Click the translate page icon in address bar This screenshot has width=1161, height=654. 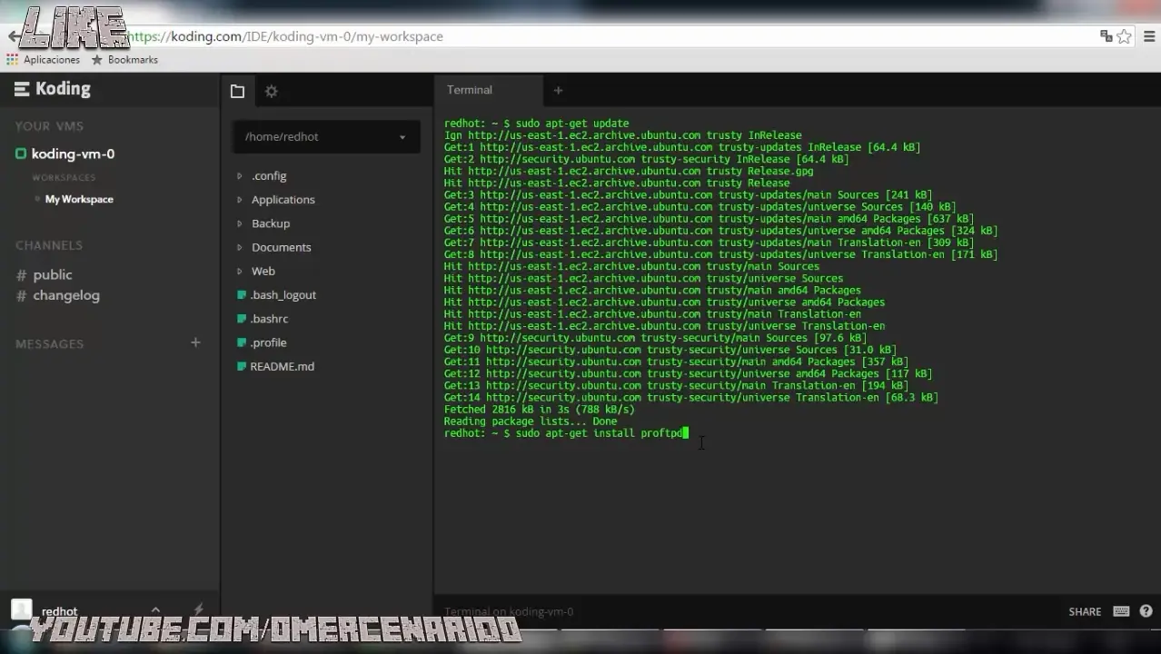(1106, 36)
